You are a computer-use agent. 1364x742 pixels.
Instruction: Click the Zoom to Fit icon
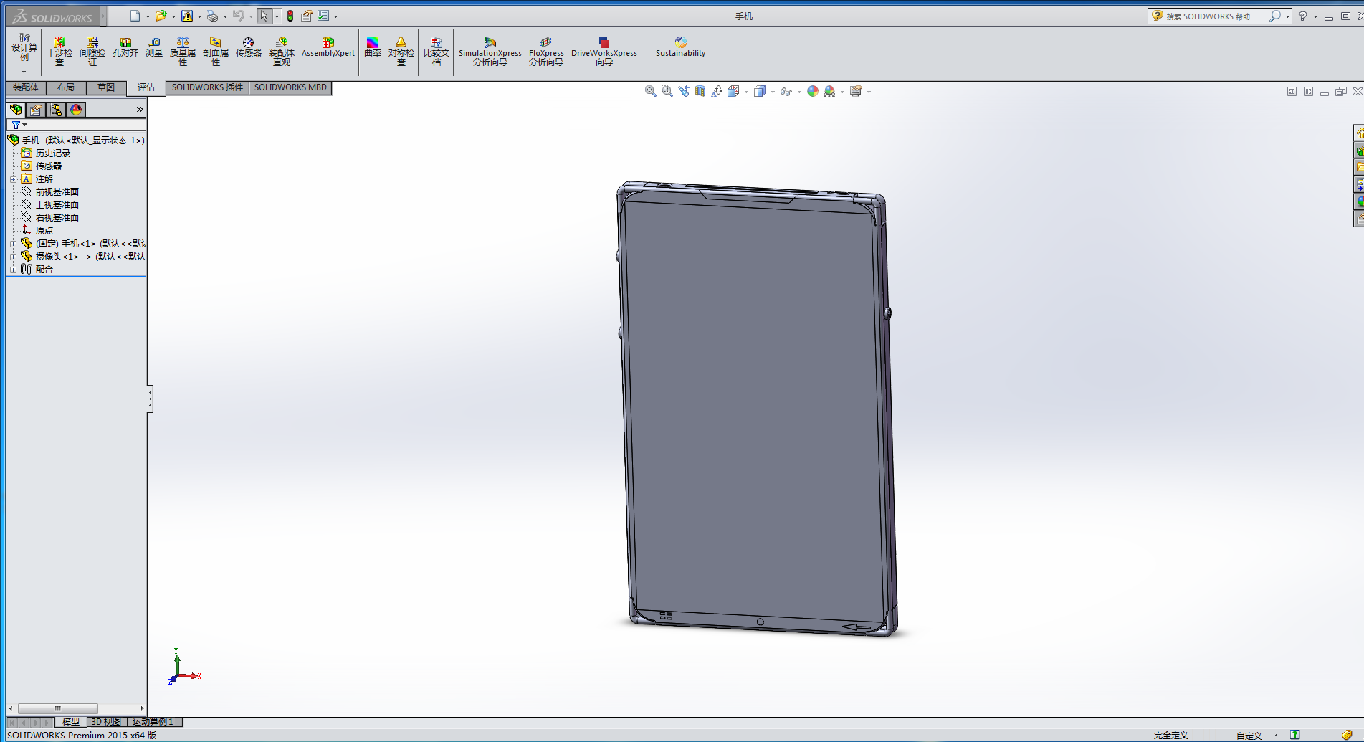click(x=650, y=91)
